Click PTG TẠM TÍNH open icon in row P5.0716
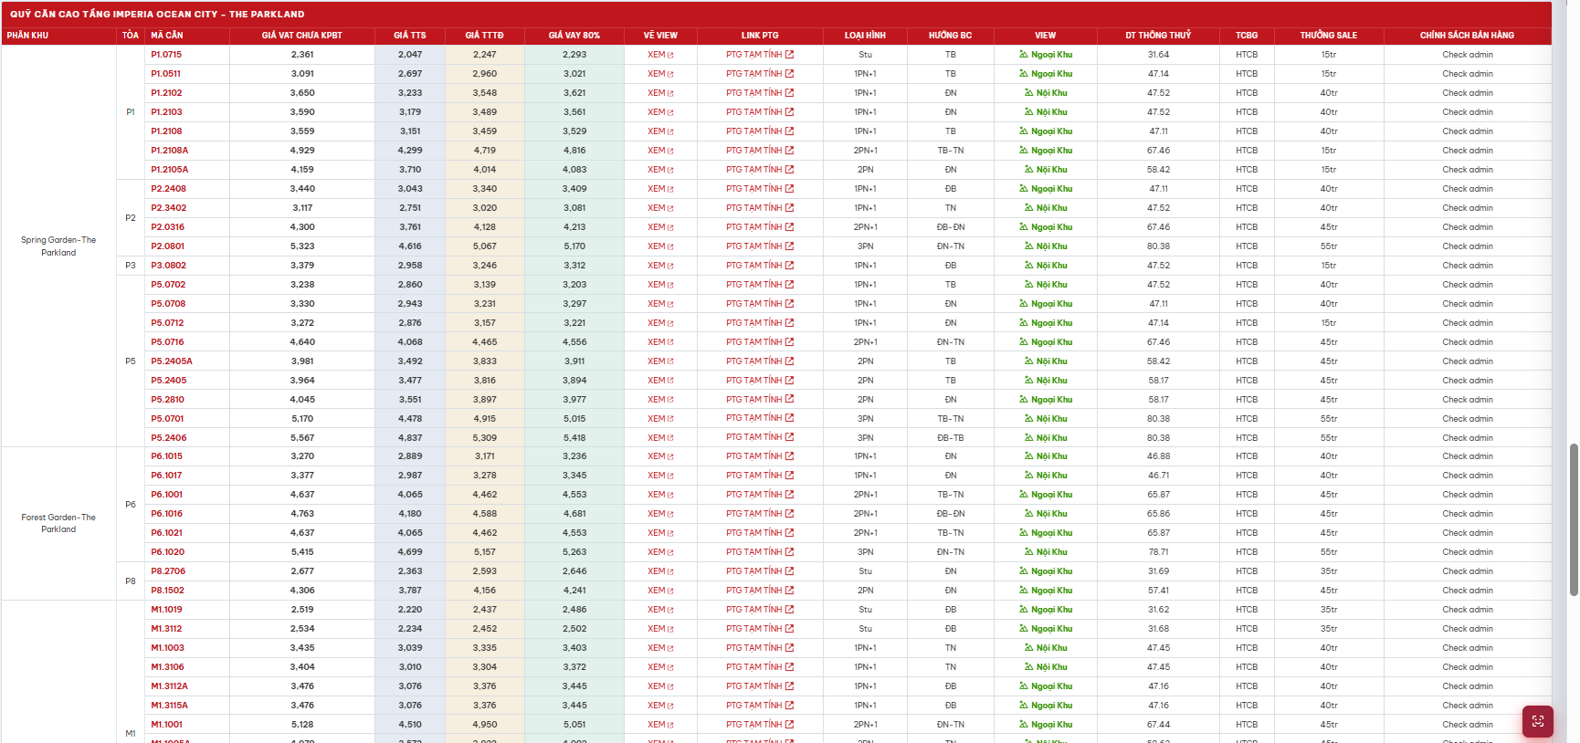1580x743 pixels. click(x=789, y=342)
